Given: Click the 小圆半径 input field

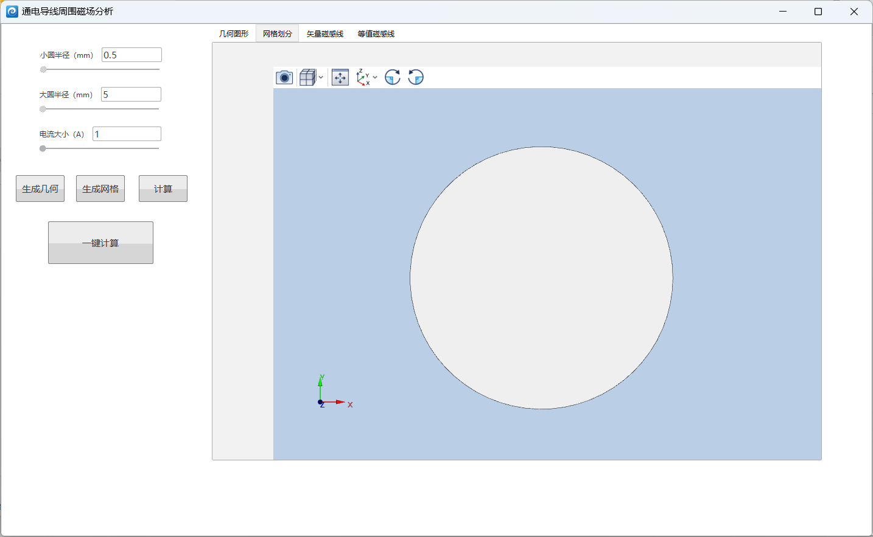Looking at the screenshot, I should 131,55.
